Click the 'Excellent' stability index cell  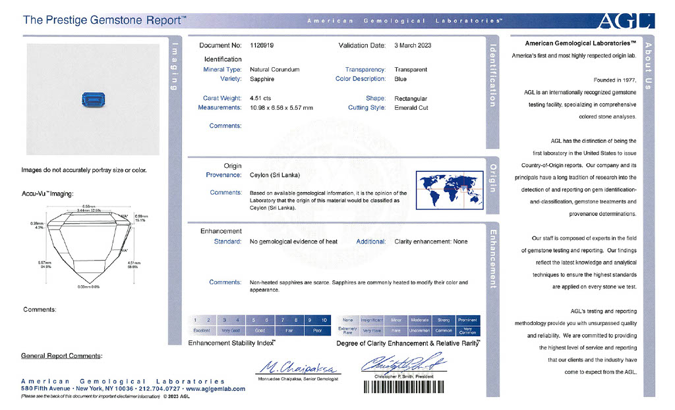coord(201,330)
